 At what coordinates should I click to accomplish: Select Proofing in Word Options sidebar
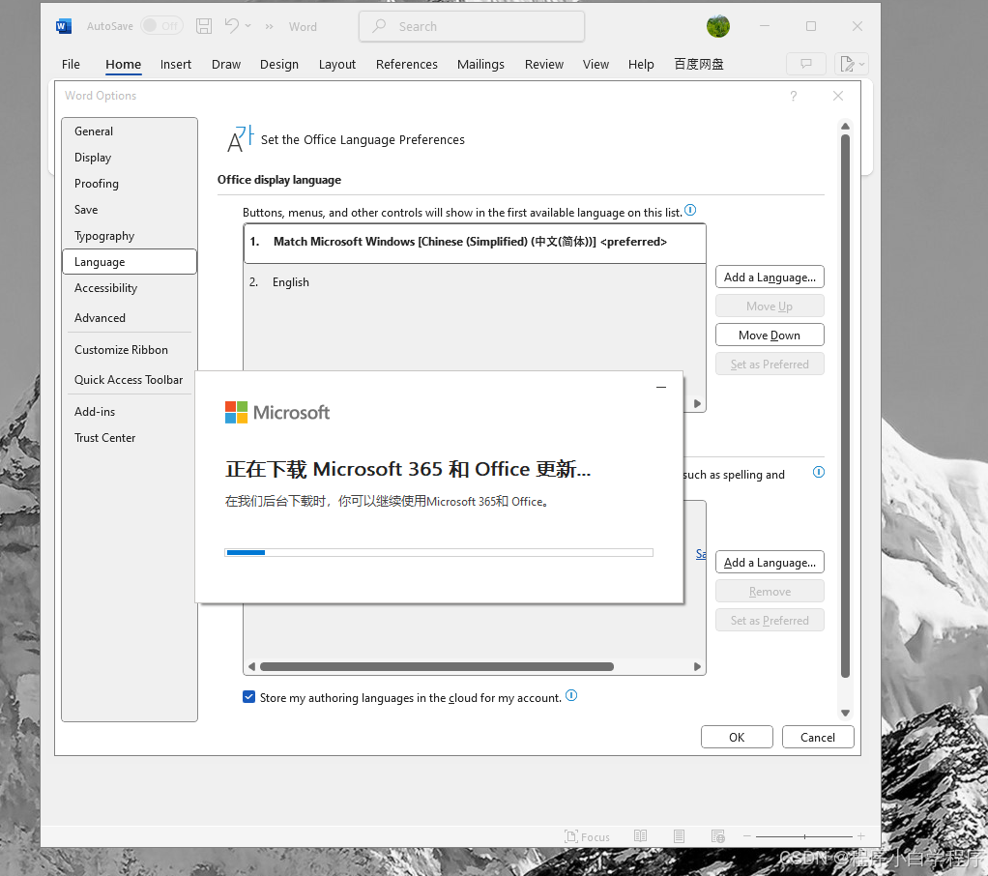tap(130, 184)
